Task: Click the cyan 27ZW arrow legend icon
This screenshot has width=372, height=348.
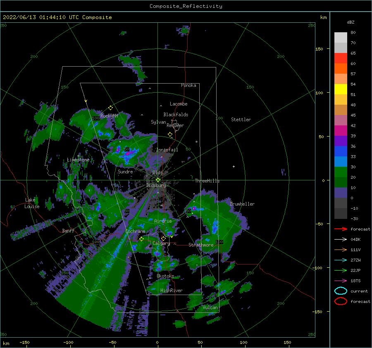Action: pyautogui.click(x=341, y=260)
